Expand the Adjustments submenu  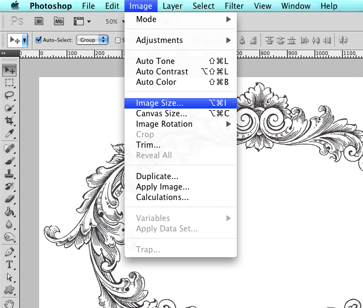181,40
